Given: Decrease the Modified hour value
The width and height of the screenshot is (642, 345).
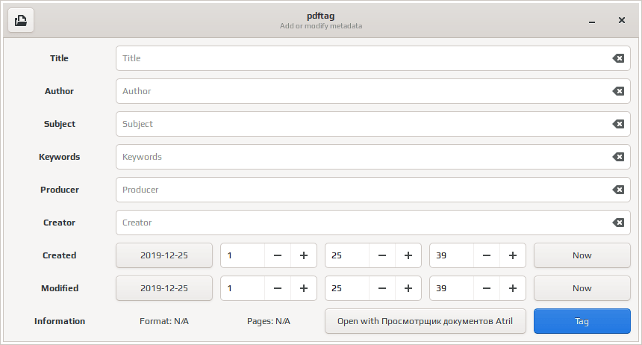Looking at the screenshot, I should [278, 288].
